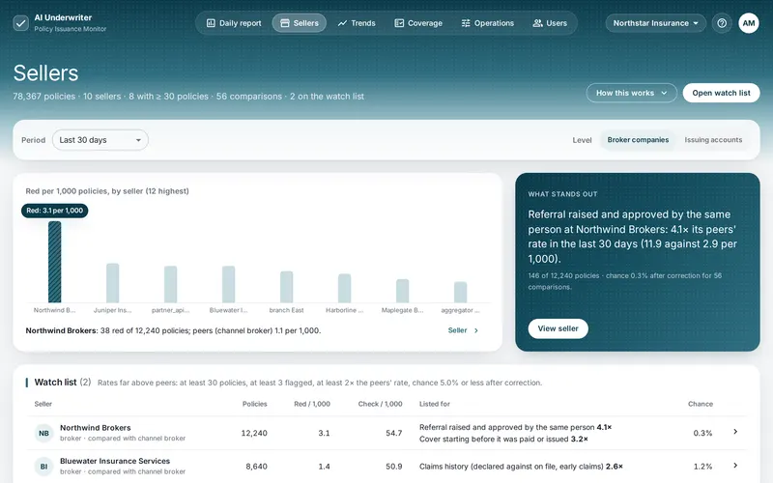Screen dimensions: 773x483
Task: Click the NB avatar for Northwind Brokers
Action: [x=43, y=433]
